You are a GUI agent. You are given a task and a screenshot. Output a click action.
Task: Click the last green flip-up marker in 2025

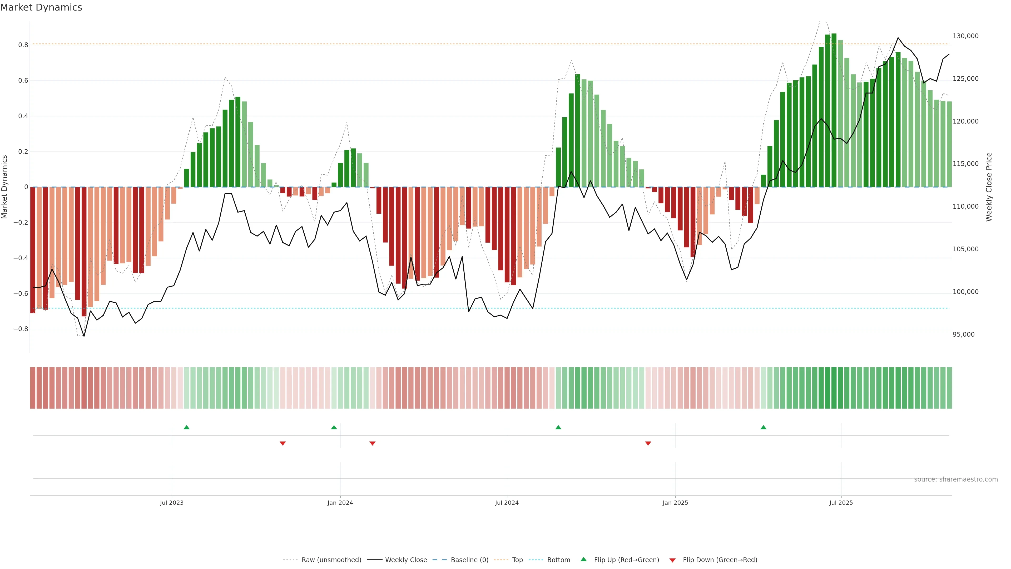(763, 427)
